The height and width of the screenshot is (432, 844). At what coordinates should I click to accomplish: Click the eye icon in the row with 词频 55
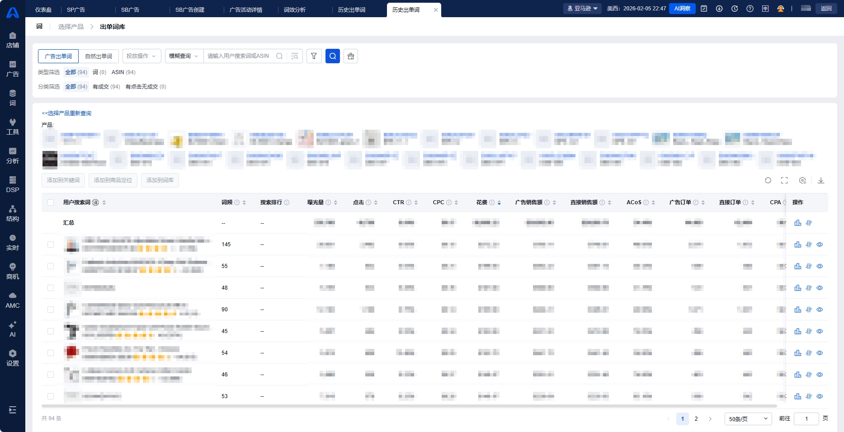pyautogui.click(x=820, y=266)
